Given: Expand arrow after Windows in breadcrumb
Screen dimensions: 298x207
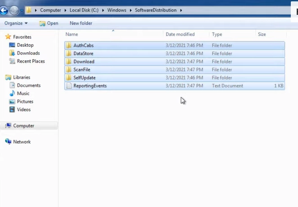Looking at the screenshot, I should click(x=131, y=10).
